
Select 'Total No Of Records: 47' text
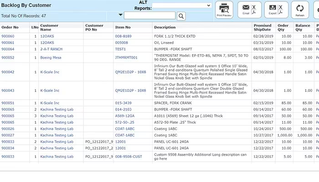[24, 16]
